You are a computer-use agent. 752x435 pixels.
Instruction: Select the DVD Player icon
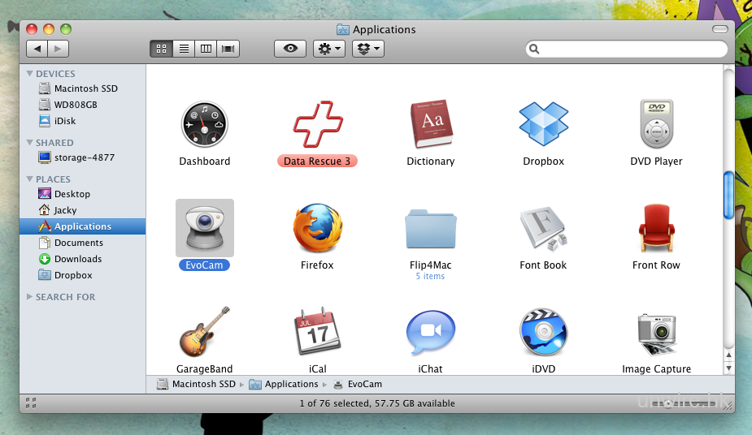pyautogui.click(x=656, y=125)
